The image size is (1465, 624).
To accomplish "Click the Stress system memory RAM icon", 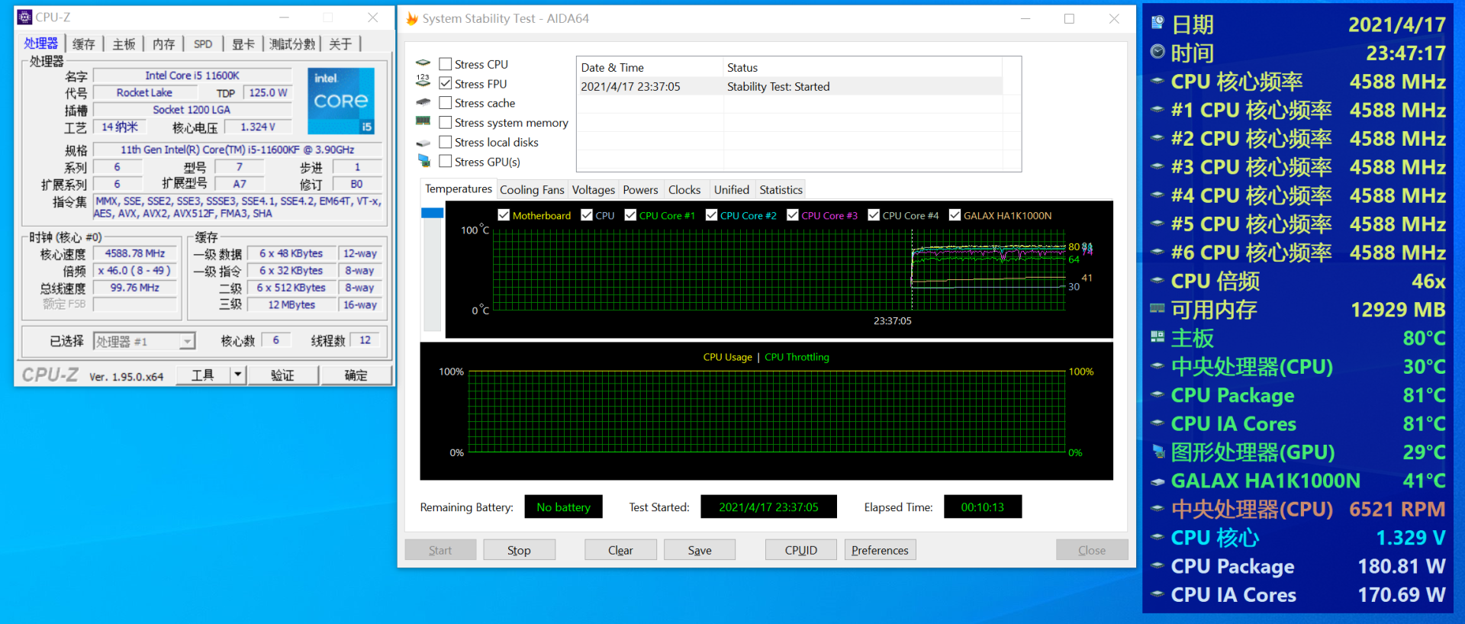I will pyautogui.click(x=423, y=121).
